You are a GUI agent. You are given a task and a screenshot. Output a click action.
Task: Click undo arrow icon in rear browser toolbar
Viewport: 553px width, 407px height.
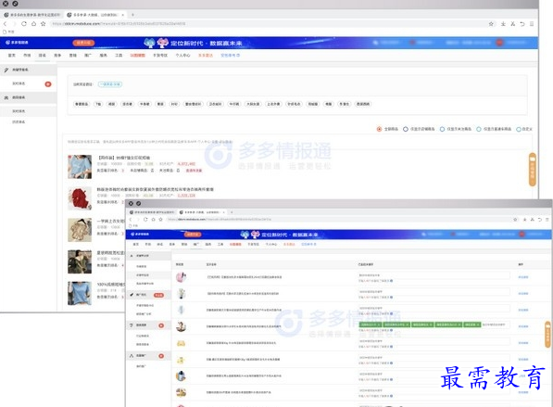point(522,24)
